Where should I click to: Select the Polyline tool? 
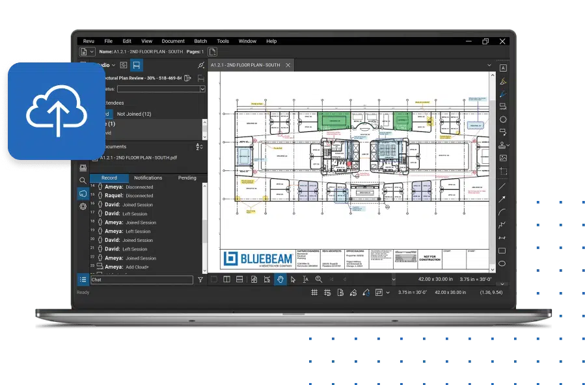pyautogui.click(x=502, y=225)
